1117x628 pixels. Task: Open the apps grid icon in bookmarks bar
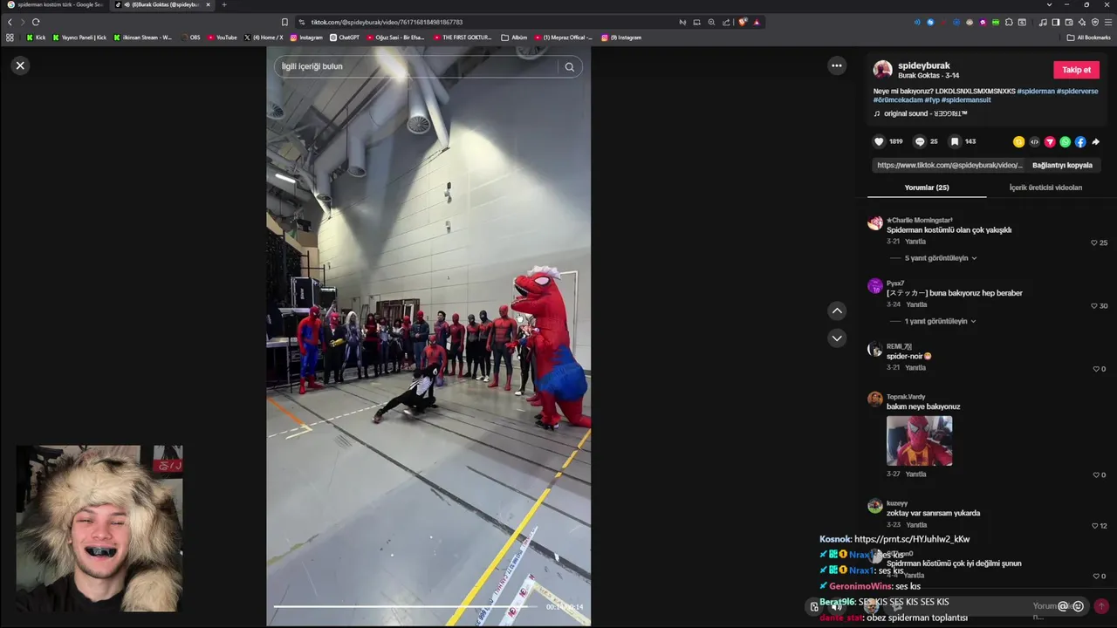[x=10, y=38]
